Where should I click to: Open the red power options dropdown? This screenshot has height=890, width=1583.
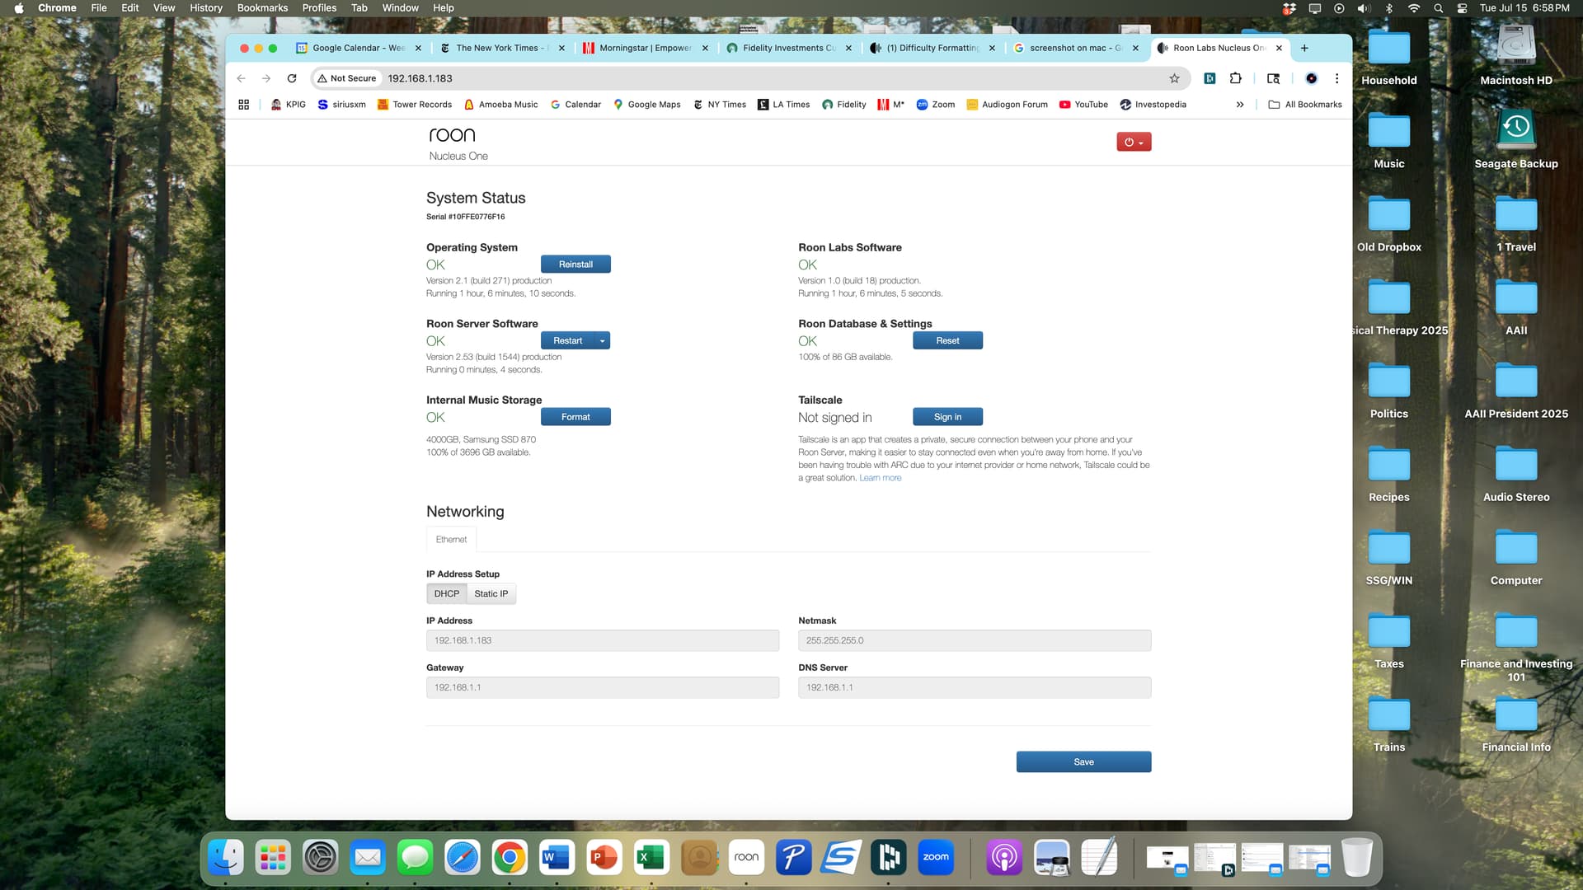tap(1134, 142)
